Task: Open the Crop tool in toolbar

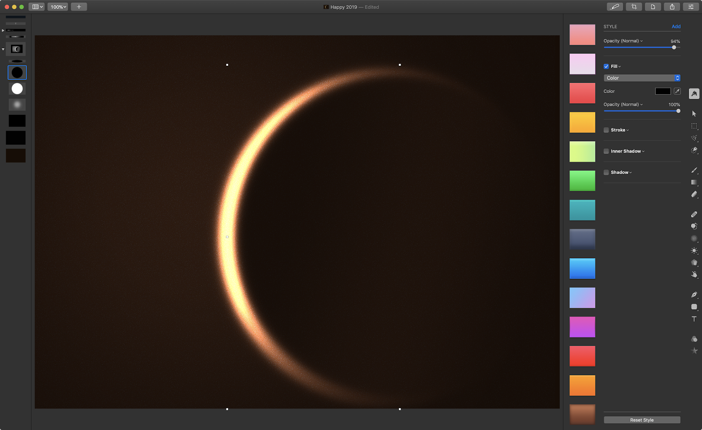Action: (x=634, y=7)
